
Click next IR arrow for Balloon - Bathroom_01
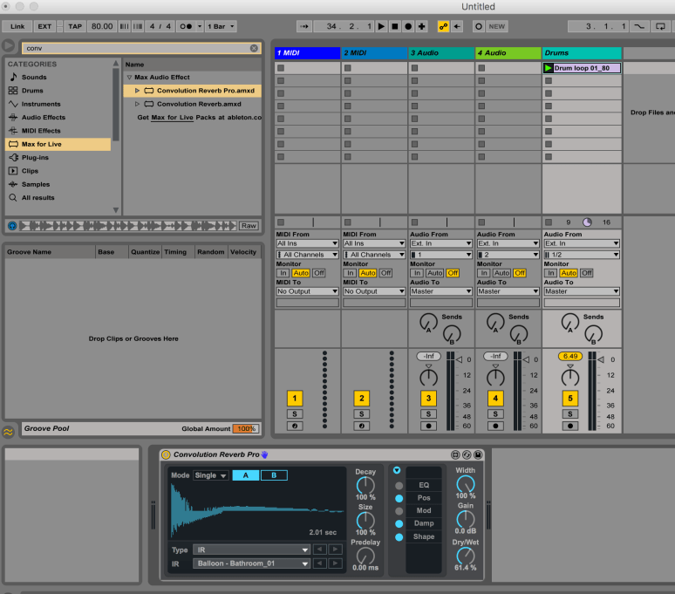click(336, 563)
